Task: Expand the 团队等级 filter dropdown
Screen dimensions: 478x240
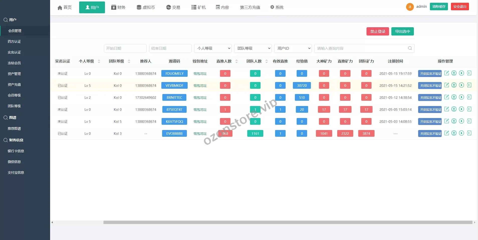Action: click(x=253, y=48)
